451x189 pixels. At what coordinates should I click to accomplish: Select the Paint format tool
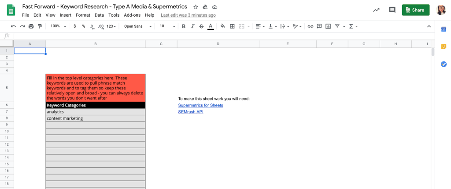40,26
